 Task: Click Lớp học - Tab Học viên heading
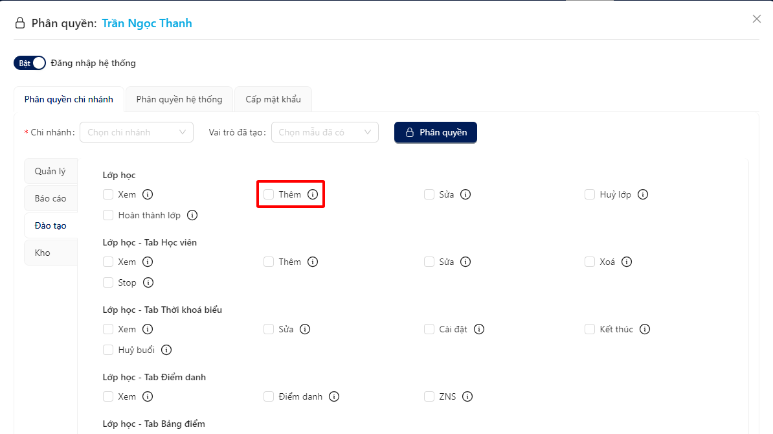(x=150, y=242)
